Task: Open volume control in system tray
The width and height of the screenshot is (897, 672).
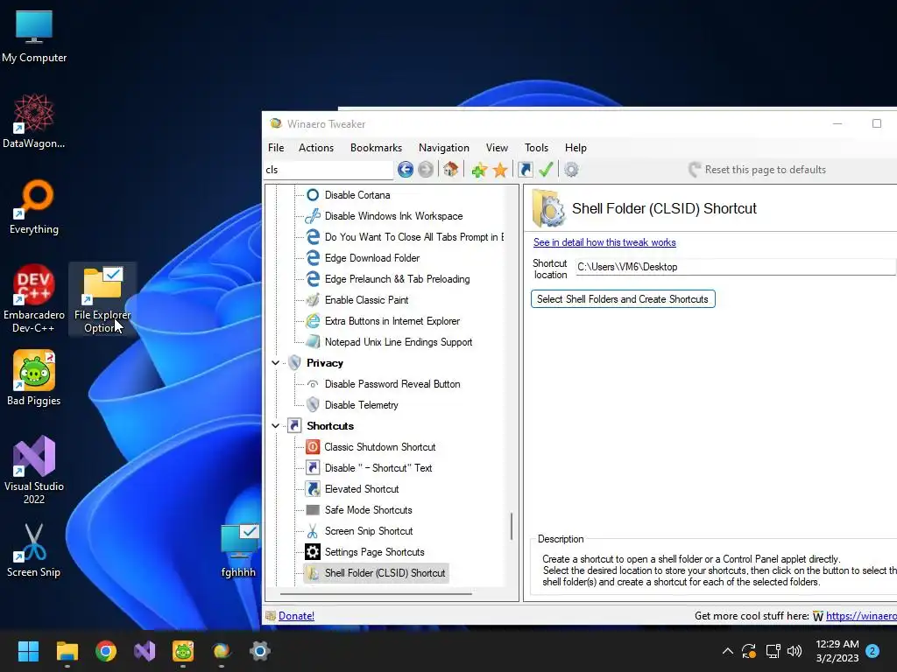Action: 795,651
